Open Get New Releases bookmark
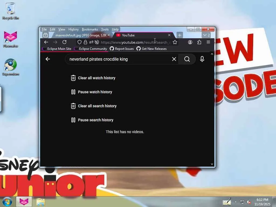 (151, 49)
